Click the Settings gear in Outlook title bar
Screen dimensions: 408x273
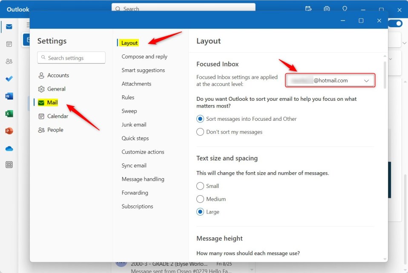(x=327, y=9)
